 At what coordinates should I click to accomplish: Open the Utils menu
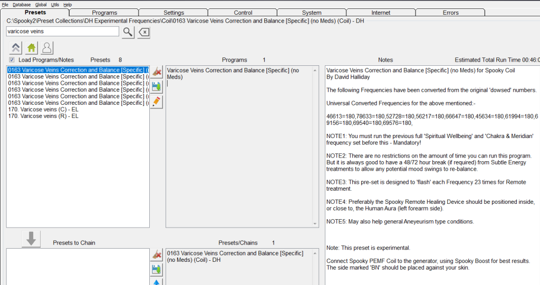point(55,4)
